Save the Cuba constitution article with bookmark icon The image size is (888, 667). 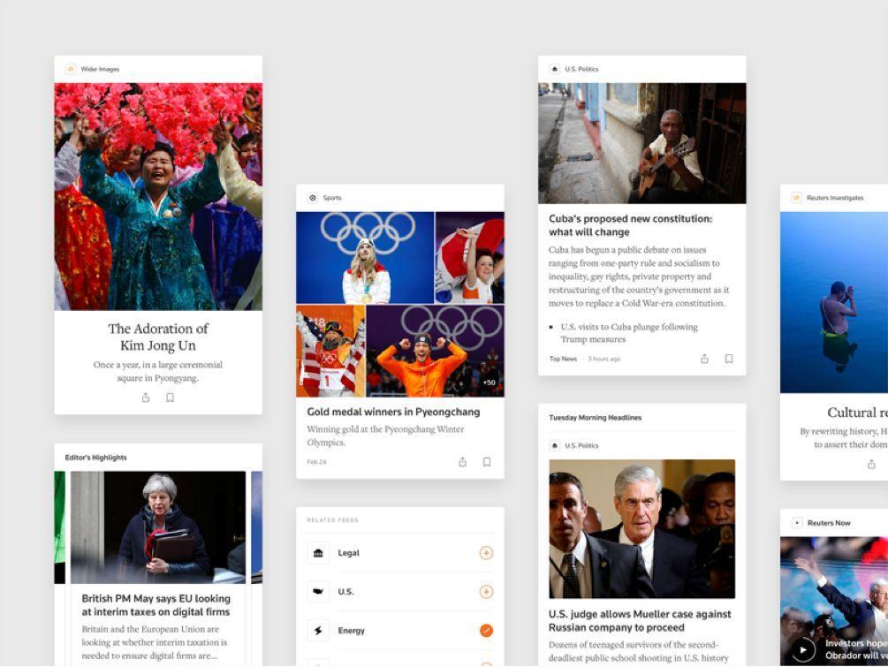pyautogui.click(x=729, y=359)
